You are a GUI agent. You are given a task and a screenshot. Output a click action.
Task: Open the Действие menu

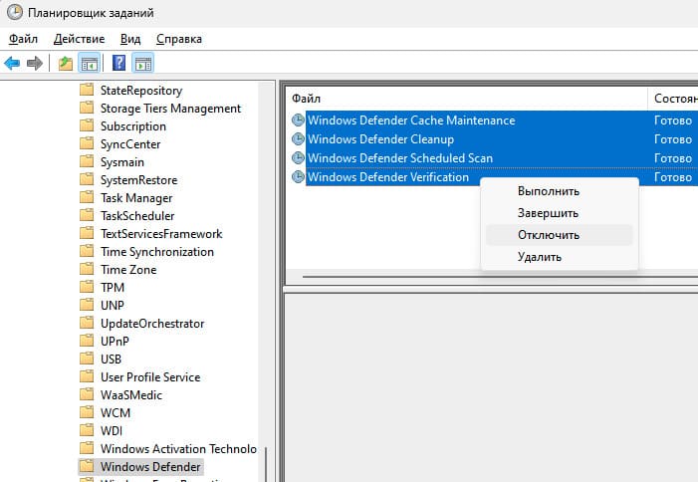(79, 39)
